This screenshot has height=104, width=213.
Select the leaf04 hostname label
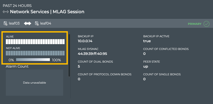46,23
